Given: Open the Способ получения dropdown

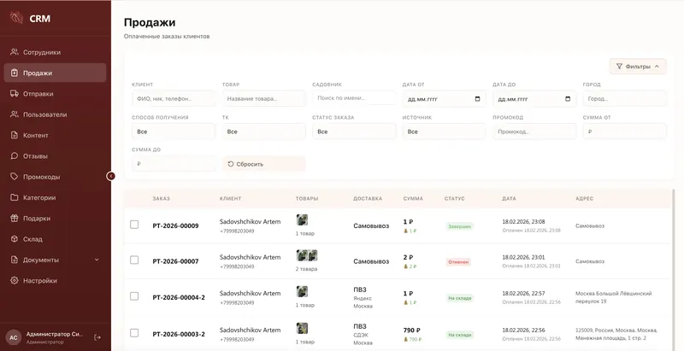Looking at the screenshot, I should (x=174, y=132).
